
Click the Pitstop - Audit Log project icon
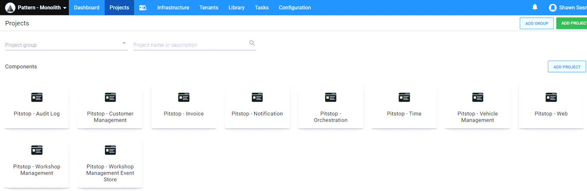coord(37,97)
